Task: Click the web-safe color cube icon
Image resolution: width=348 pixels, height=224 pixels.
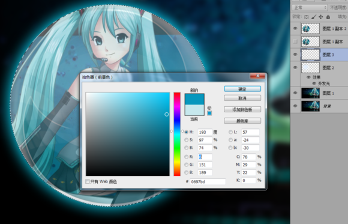Action: (209, 107)
